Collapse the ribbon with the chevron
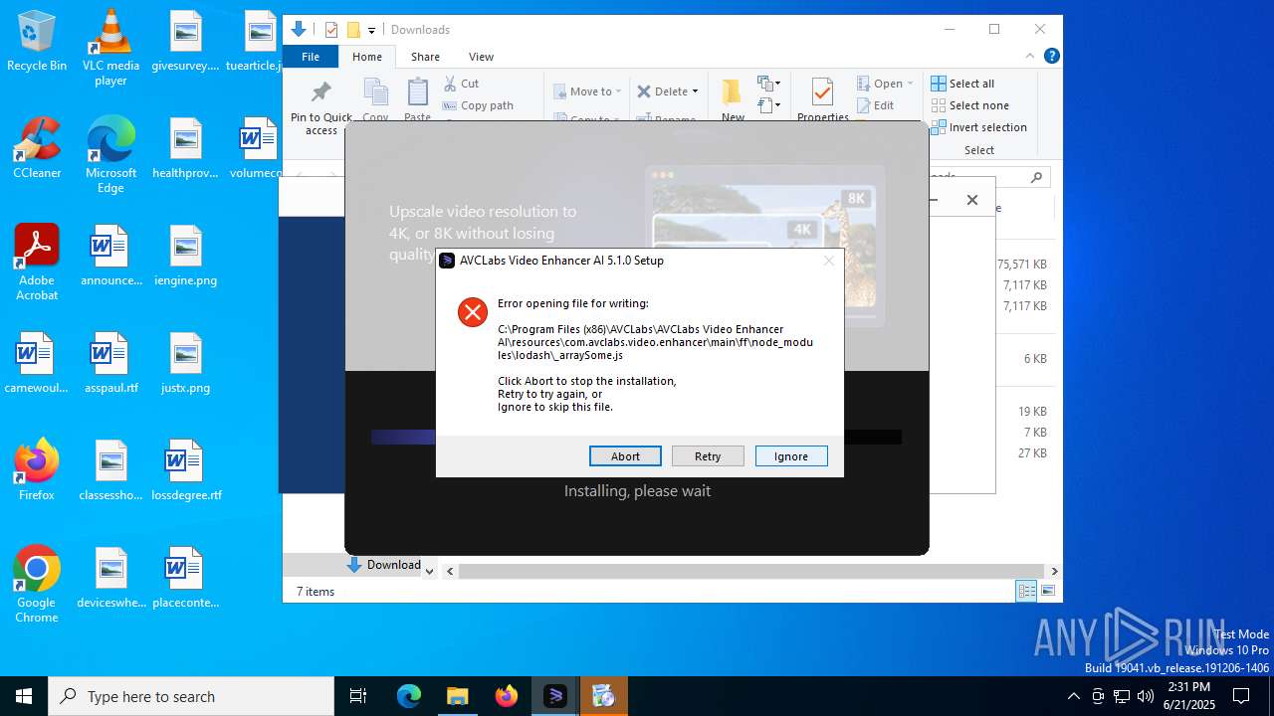 pyautogui.click(x=1030, y=56)
